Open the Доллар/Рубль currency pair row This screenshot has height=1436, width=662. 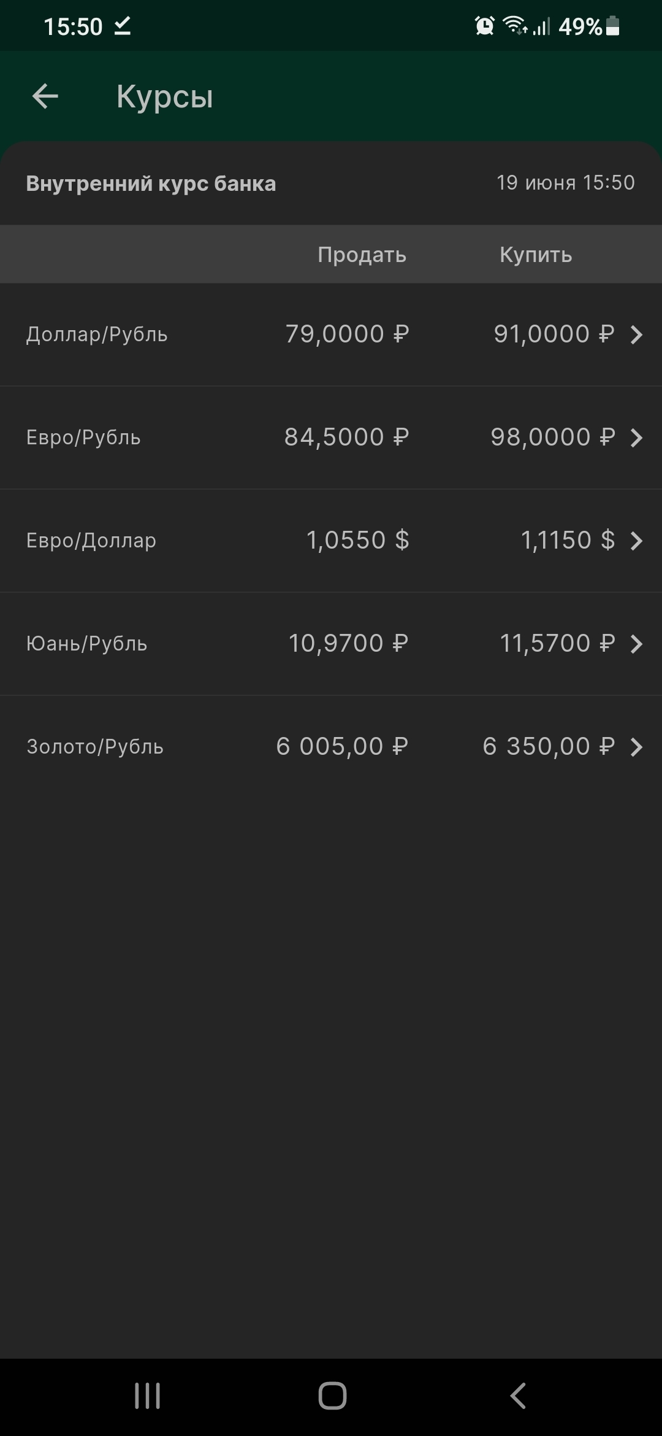97,334
